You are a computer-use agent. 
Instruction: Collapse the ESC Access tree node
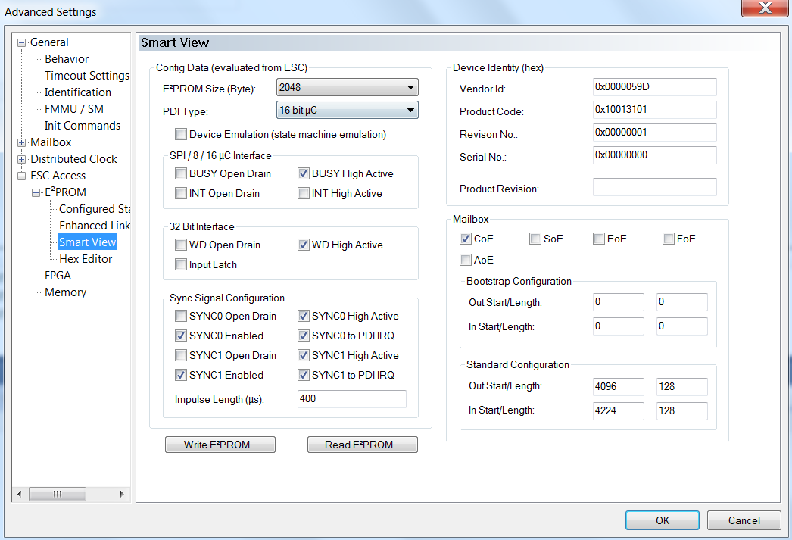22,176
